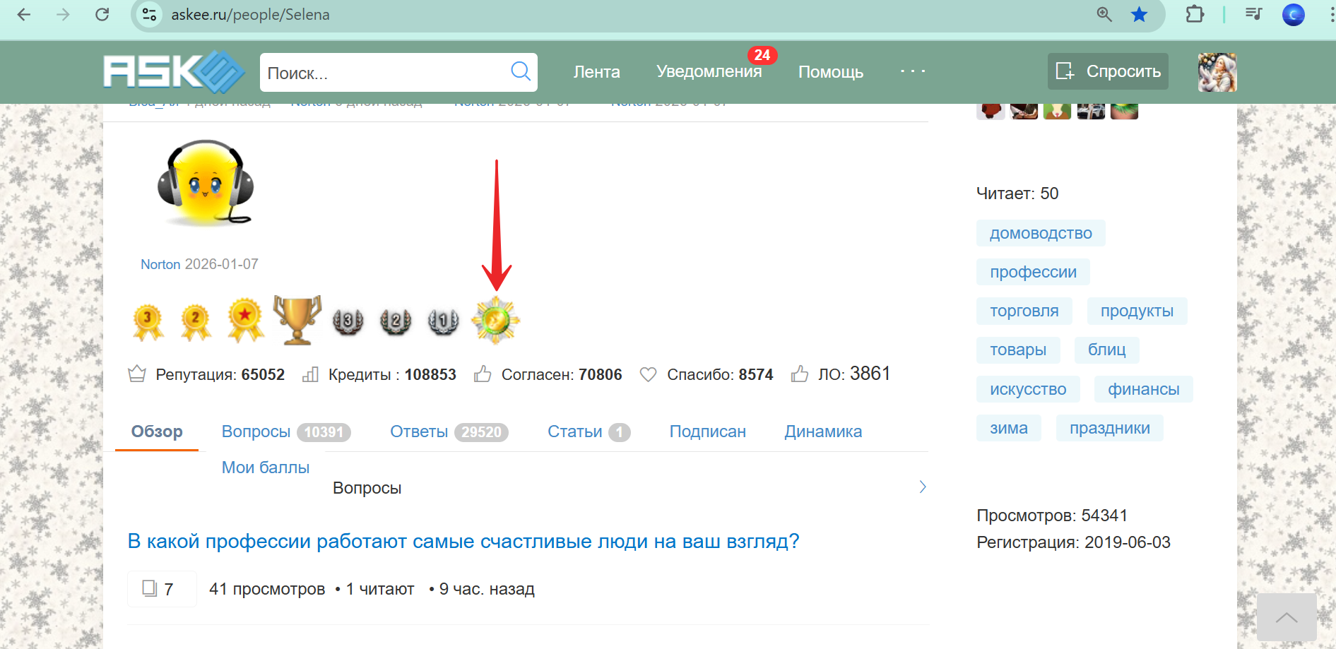The height and width of the screenshot is (649, 1336).
Task: Click the silver laurel badge numbered 1
Action: click(x=443, y=321)
